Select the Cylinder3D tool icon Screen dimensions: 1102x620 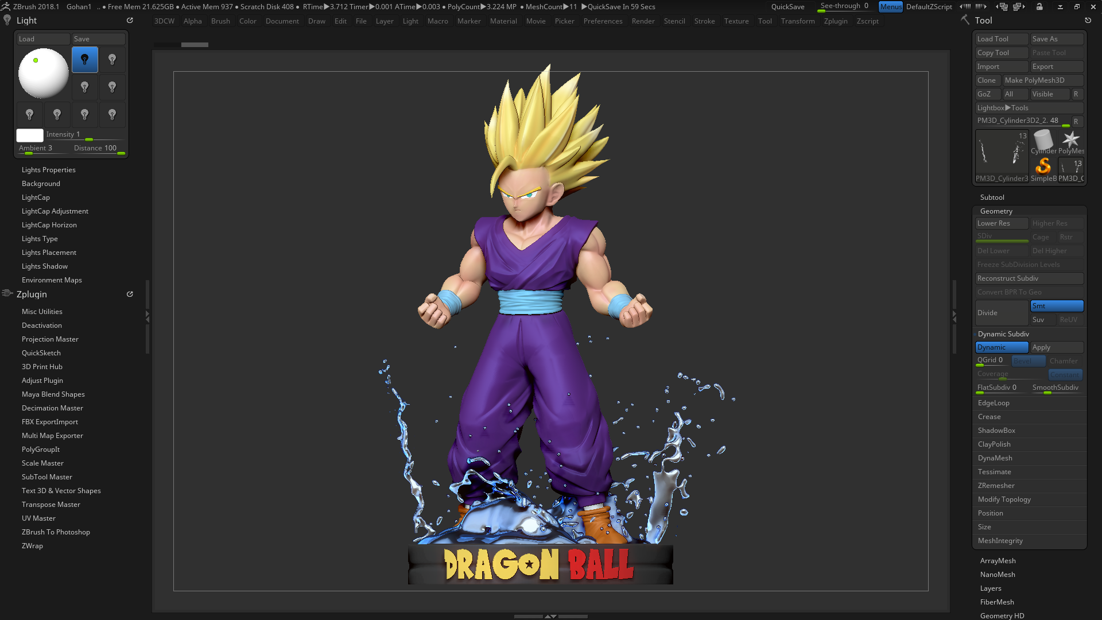coord(1043,139)
